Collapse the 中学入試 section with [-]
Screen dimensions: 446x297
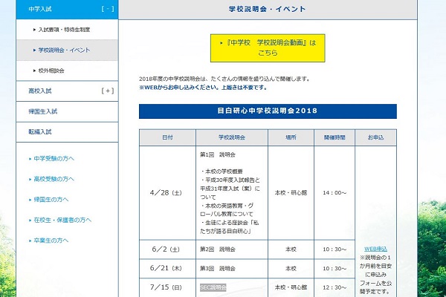pyautogui.click(x=107, y=9)
